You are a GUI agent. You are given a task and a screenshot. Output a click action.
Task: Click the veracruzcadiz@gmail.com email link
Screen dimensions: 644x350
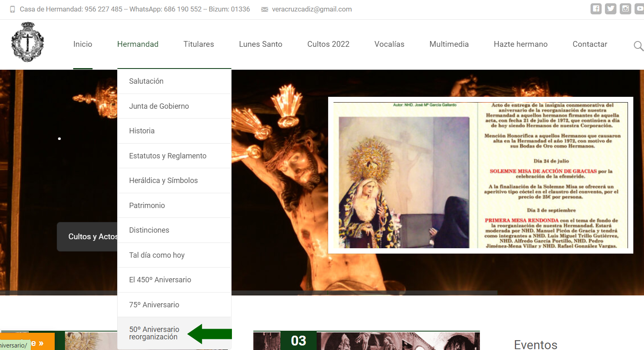(312, 9)
